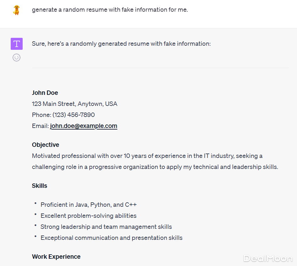This screenshot has width=297, height=266.
Task: Click the "Excellent problem-solving abilities" bullet
Action: (88, 216)
